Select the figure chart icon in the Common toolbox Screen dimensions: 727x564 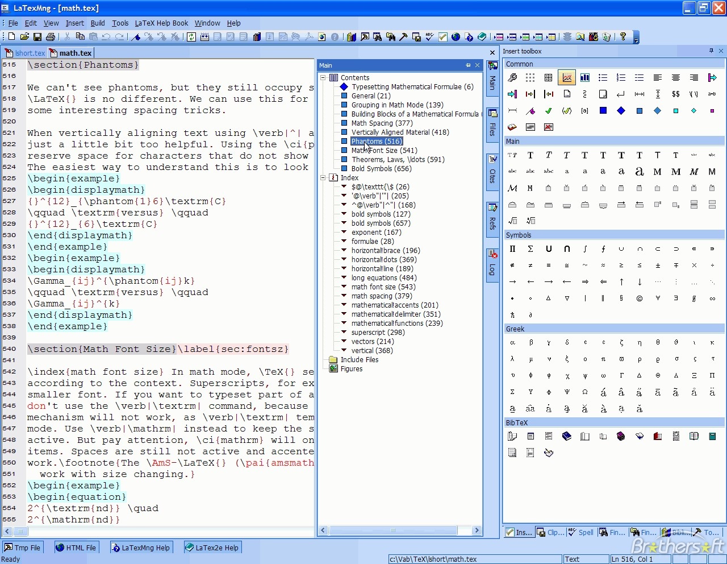[x=567, y=77]
